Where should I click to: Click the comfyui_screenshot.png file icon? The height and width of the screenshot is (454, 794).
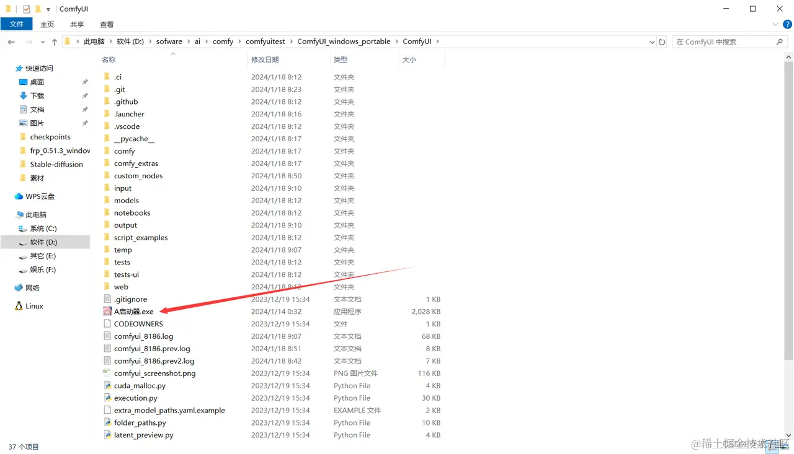pos(107,373)
